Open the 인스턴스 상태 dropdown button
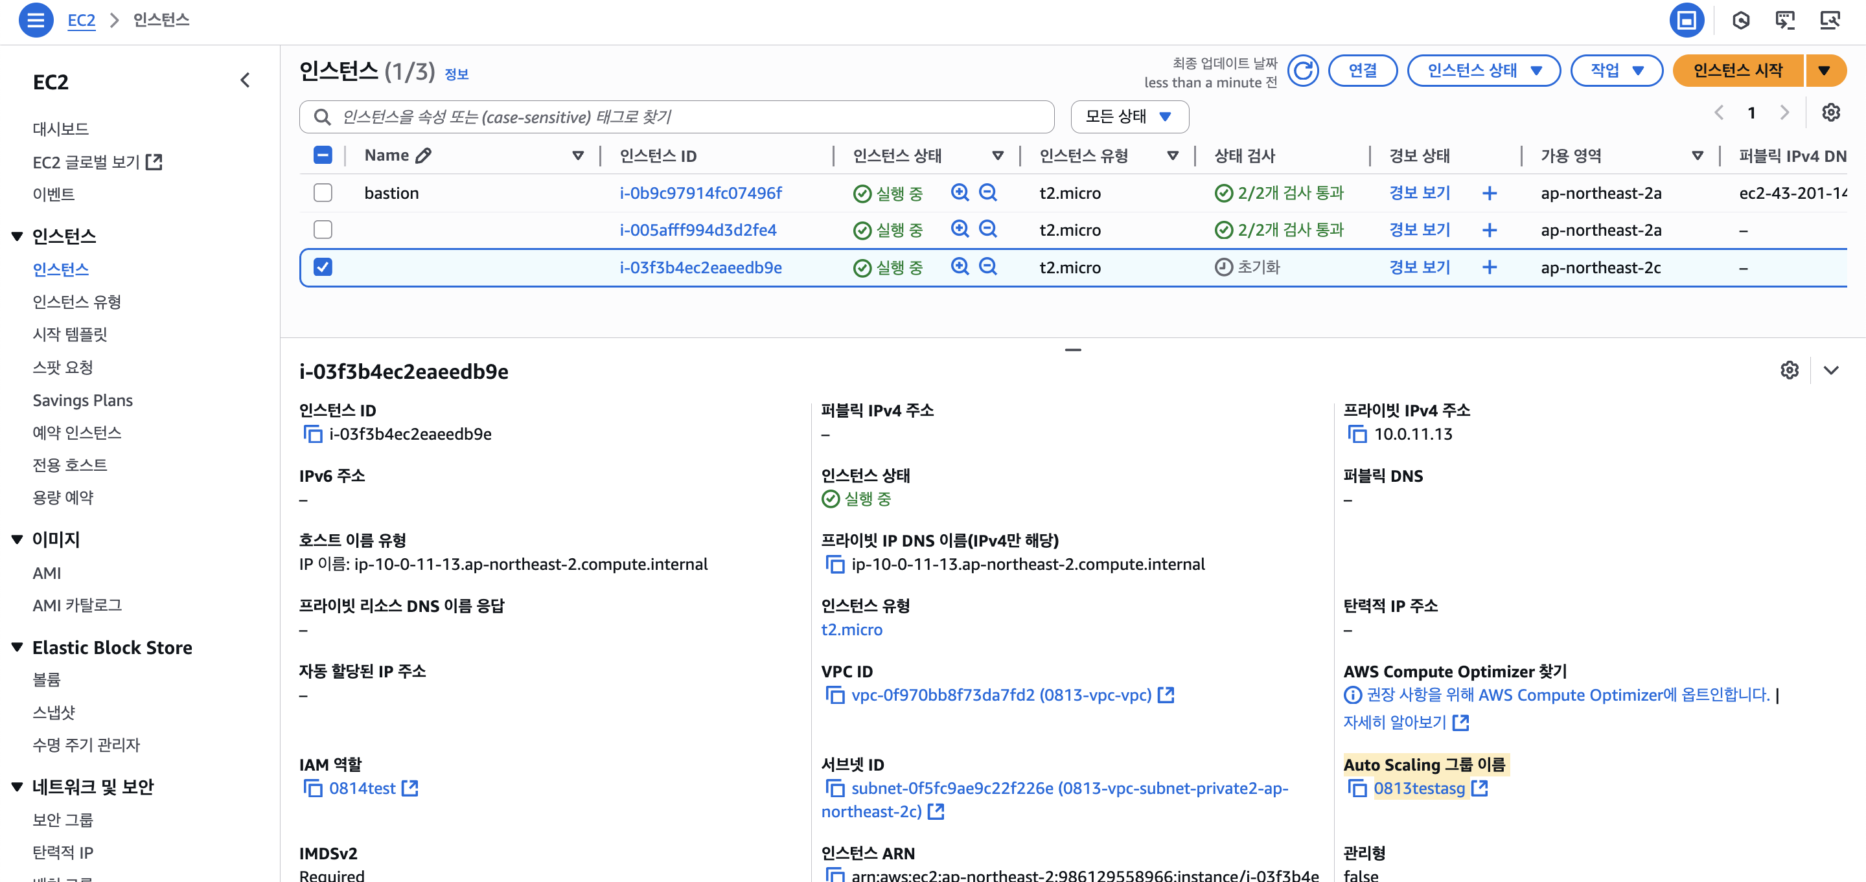Screen dimensions: 1866x882 point(1483,70)
